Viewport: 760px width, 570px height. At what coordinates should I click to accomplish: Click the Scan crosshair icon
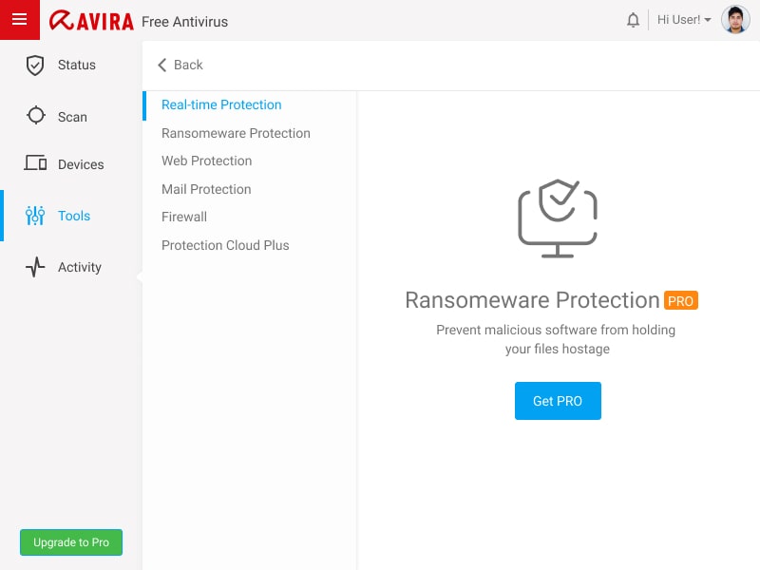point(36,115)
